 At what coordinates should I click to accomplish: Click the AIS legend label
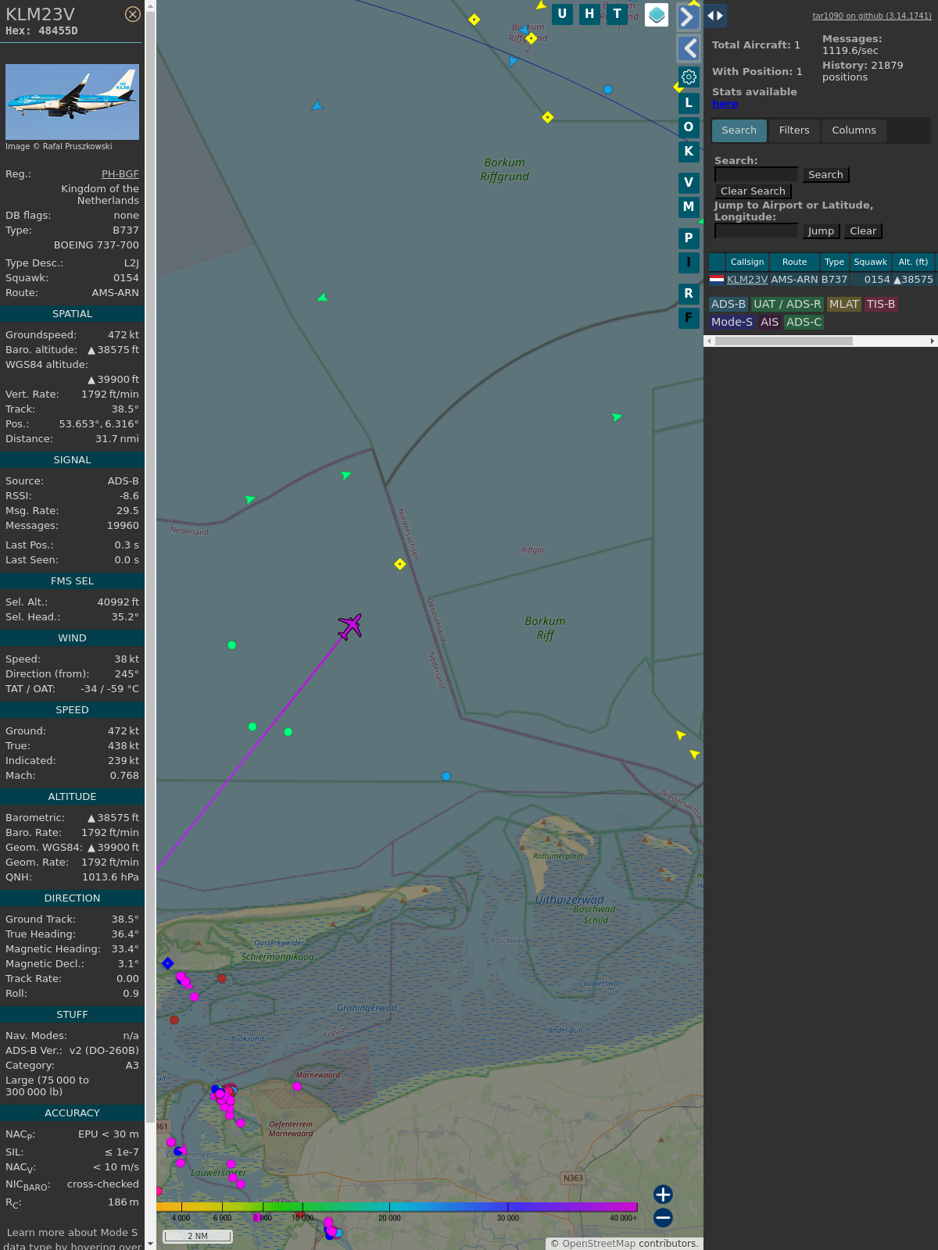coord(770,322)
